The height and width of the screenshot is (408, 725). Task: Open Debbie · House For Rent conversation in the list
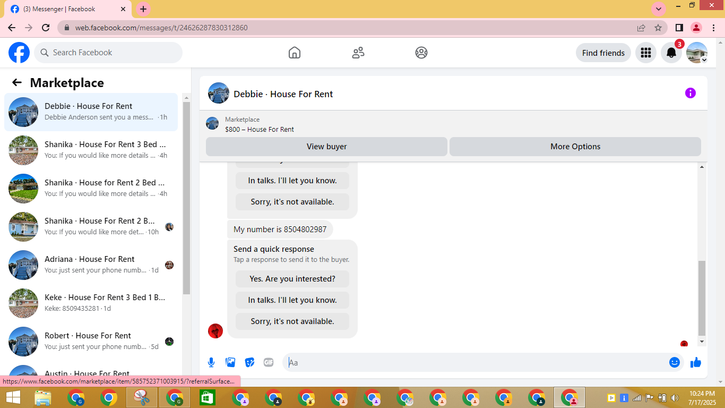(x=91, y=112)
